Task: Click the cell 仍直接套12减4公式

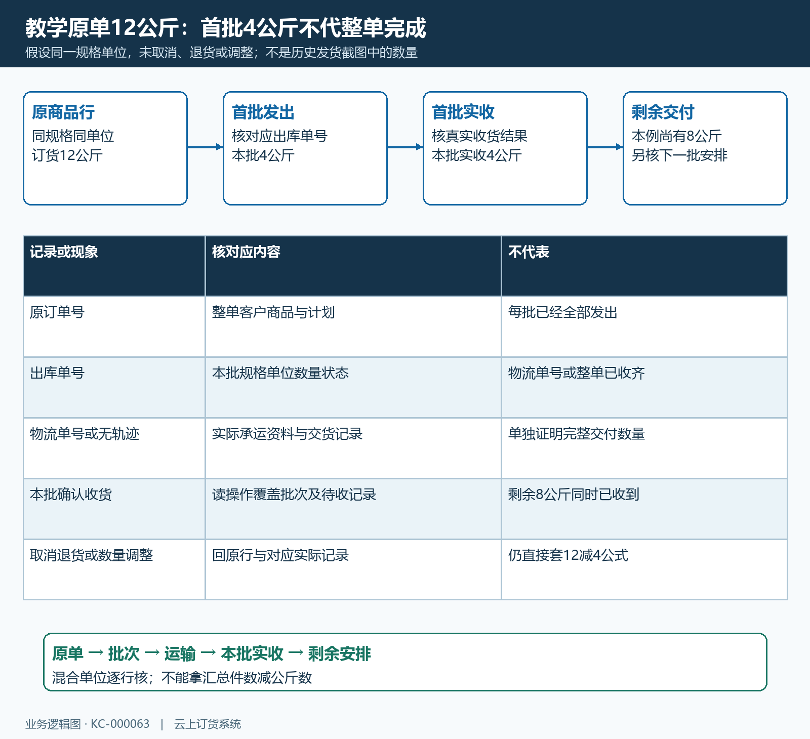Action: (644, 569)
